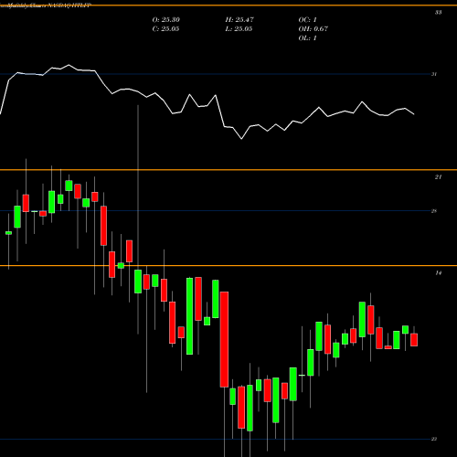
Task: Click the 'OH: 0.67' statistic
Action: click(314, 29)
